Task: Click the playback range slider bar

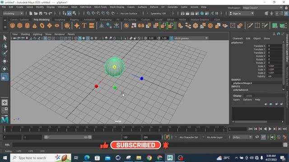Action: pyautogui.click(x=68, y=137)
